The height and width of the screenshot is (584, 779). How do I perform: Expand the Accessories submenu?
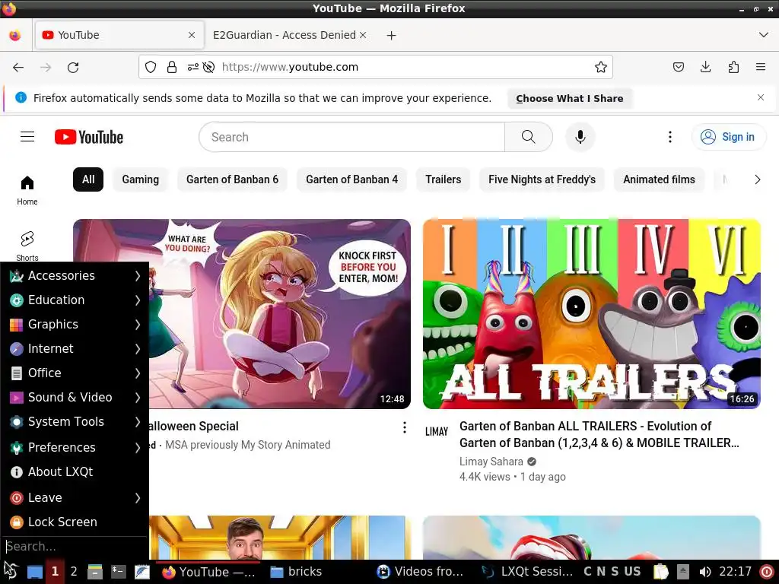click(75, 275)
